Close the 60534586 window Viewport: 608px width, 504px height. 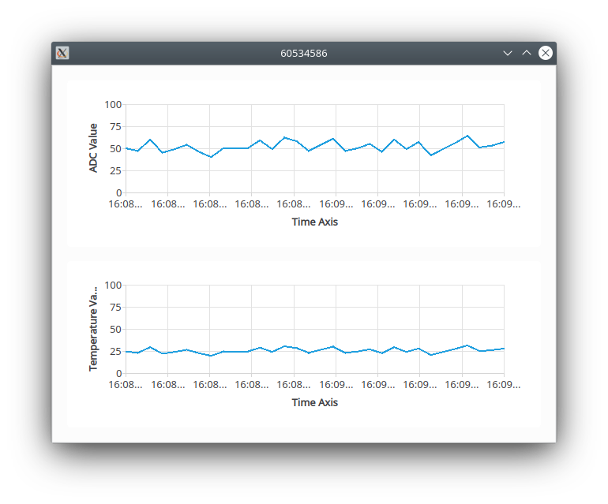pos(545,53)
